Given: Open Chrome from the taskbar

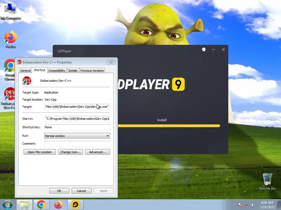Looking at the screenshot, I should click(x=41, y=205).
